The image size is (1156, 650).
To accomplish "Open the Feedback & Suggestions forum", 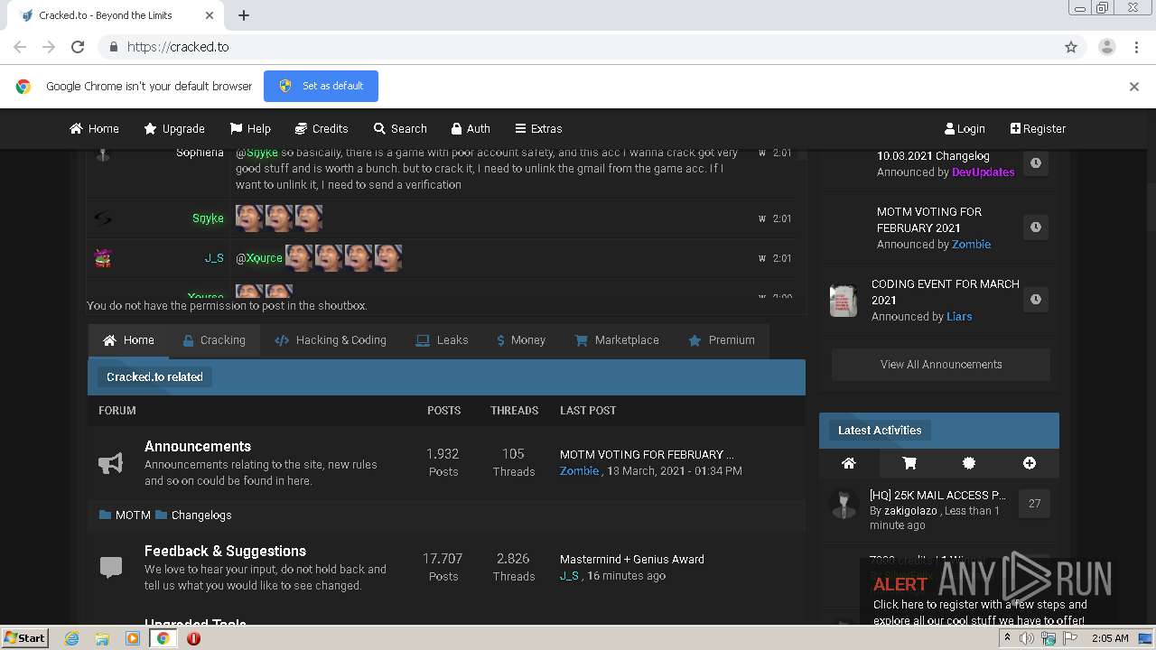I will [225, 551].
